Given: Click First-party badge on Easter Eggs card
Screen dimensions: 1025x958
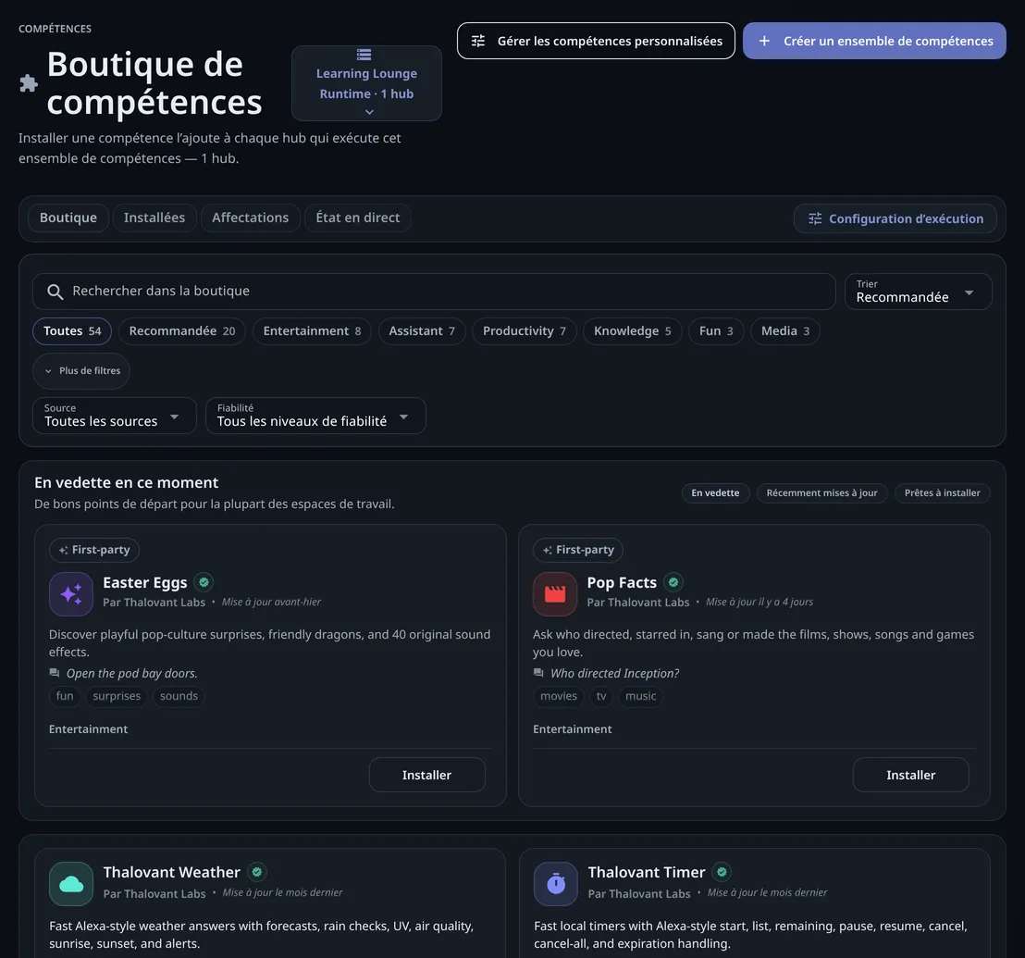Looking at the screenshot, I should click(x=94, y=550).
